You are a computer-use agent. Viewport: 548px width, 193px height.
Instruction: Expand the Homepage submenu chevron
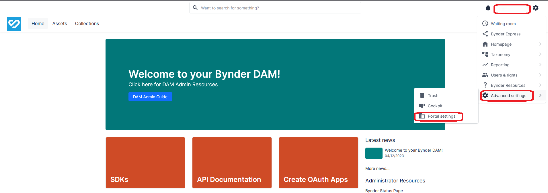[540, 44]
